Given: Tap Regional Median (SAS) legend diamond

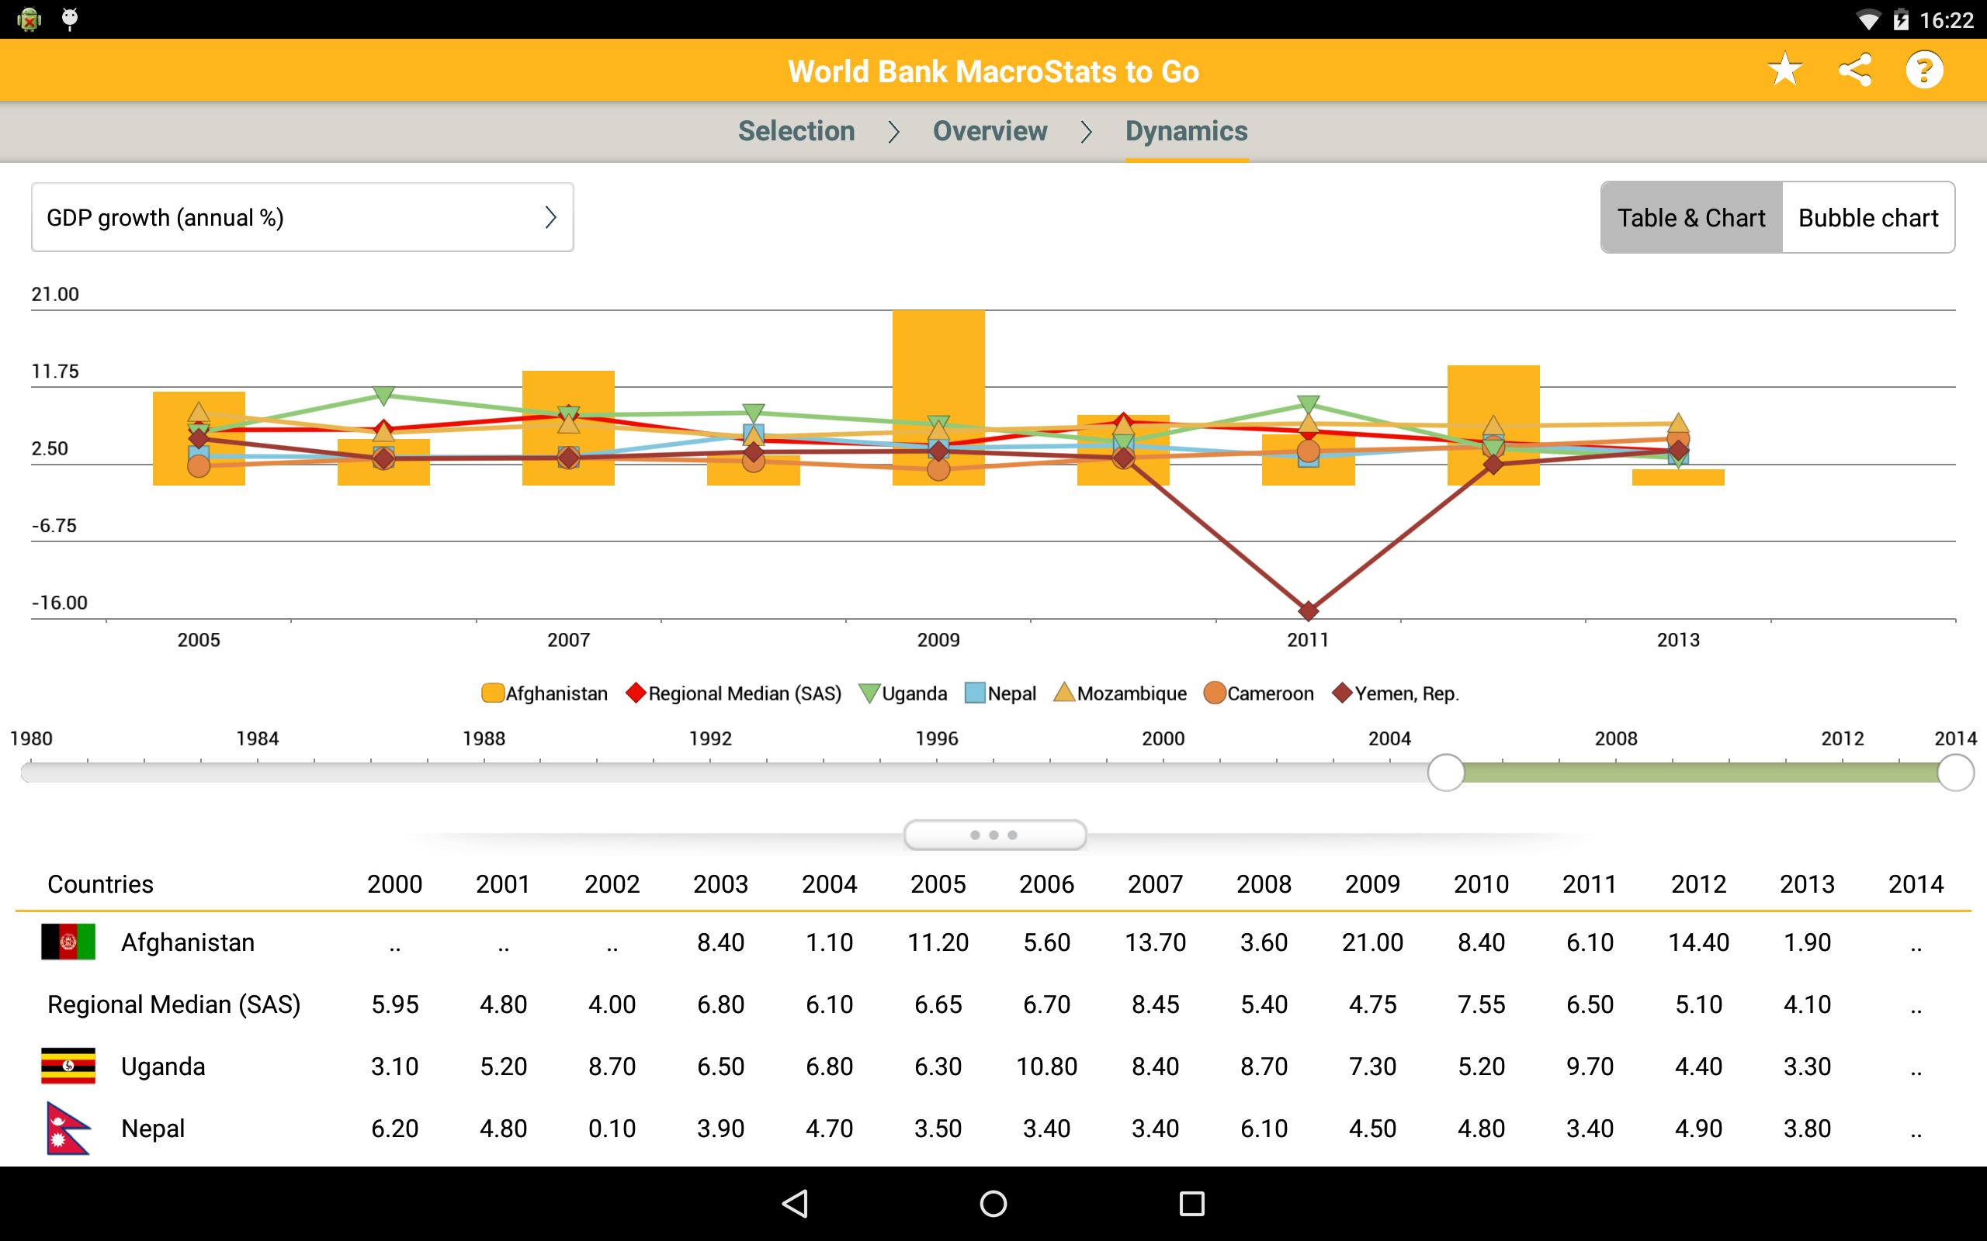Looking at the screenshot, I should pos(636,693).
